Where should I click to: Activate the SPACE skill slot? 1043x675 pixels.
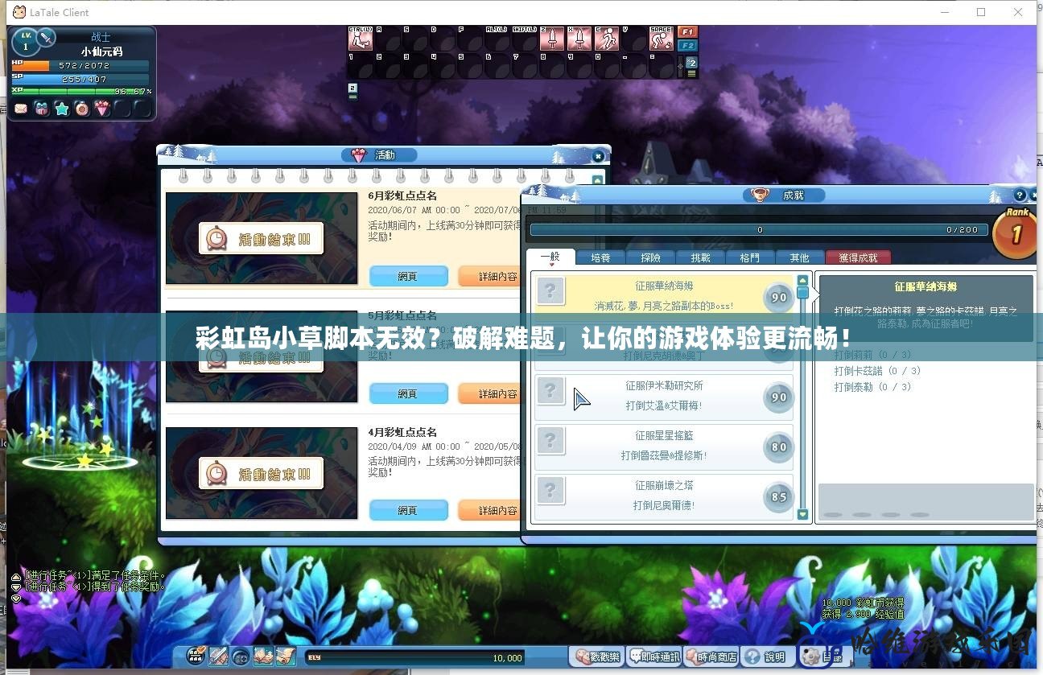[x=661, y=39]
